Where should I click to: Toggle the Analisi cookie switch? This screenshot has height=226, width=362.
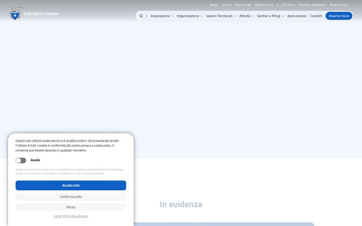tap(21, 160)
